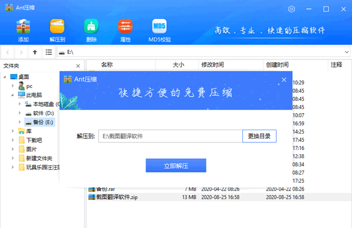Close the 文件夹 folder panel

(78, 66)
